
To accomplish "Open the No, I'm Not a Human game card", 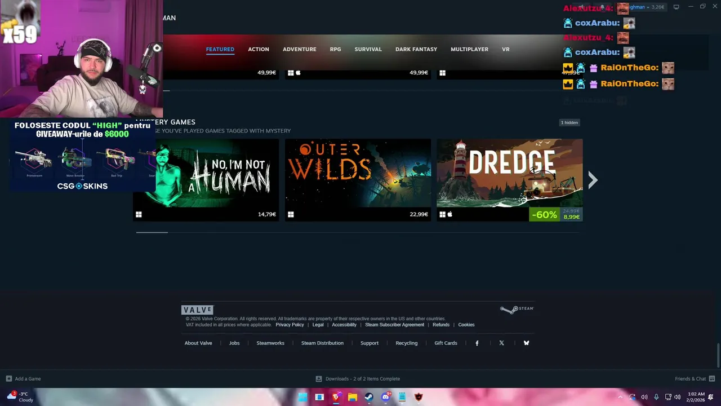I will pos(206,180).
